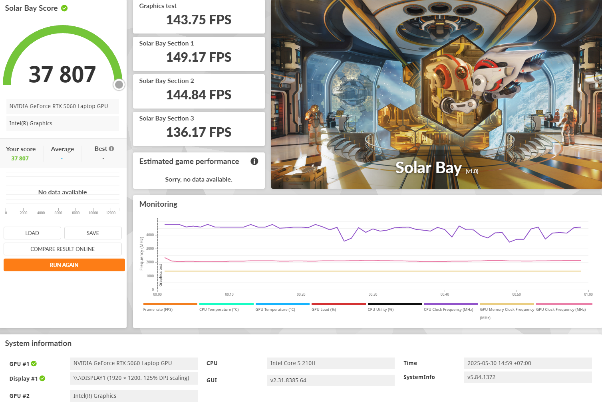
Task: Click the GPU #2 Intel(R) Graphics value
Action: pyautogui.click(x=134, y=396)
